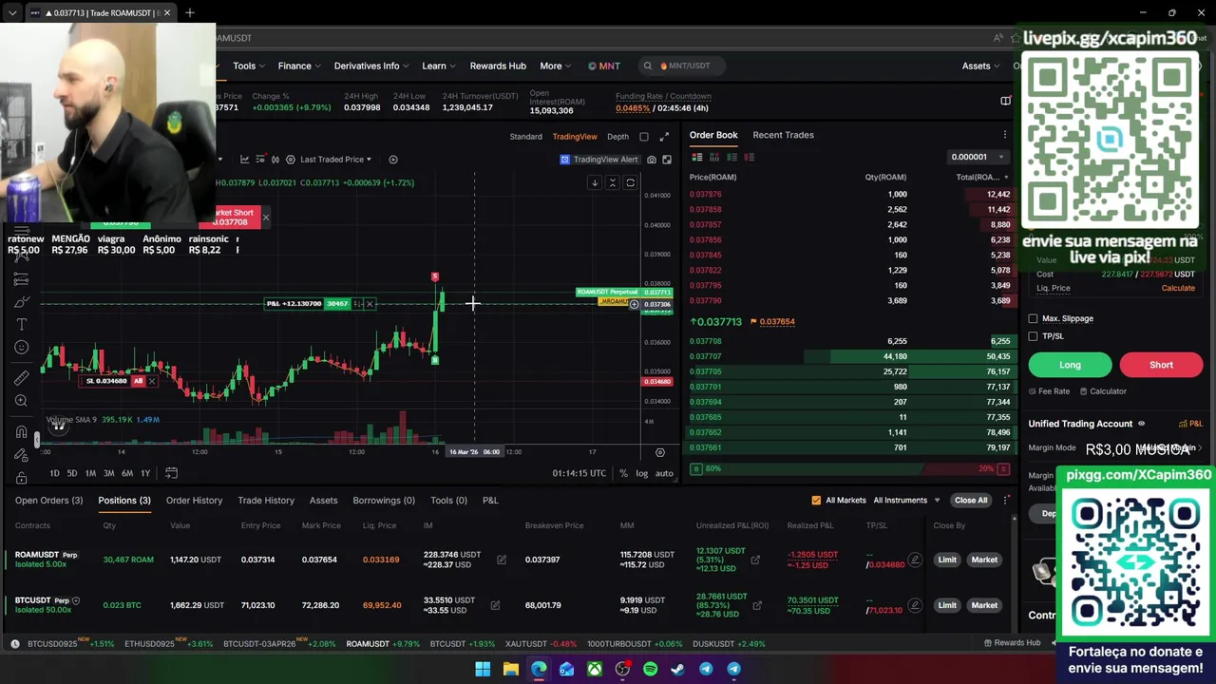Select the Zoom in magnifier tool
Viewport: 1216px width, 684px height.
point(21,401)
